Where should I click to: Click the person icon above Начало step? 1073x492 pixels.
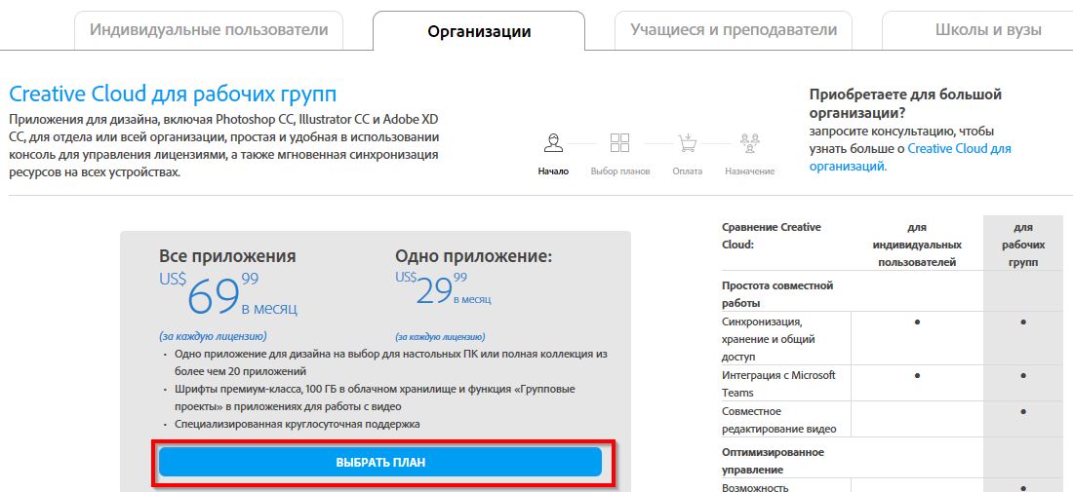(553, 143)
